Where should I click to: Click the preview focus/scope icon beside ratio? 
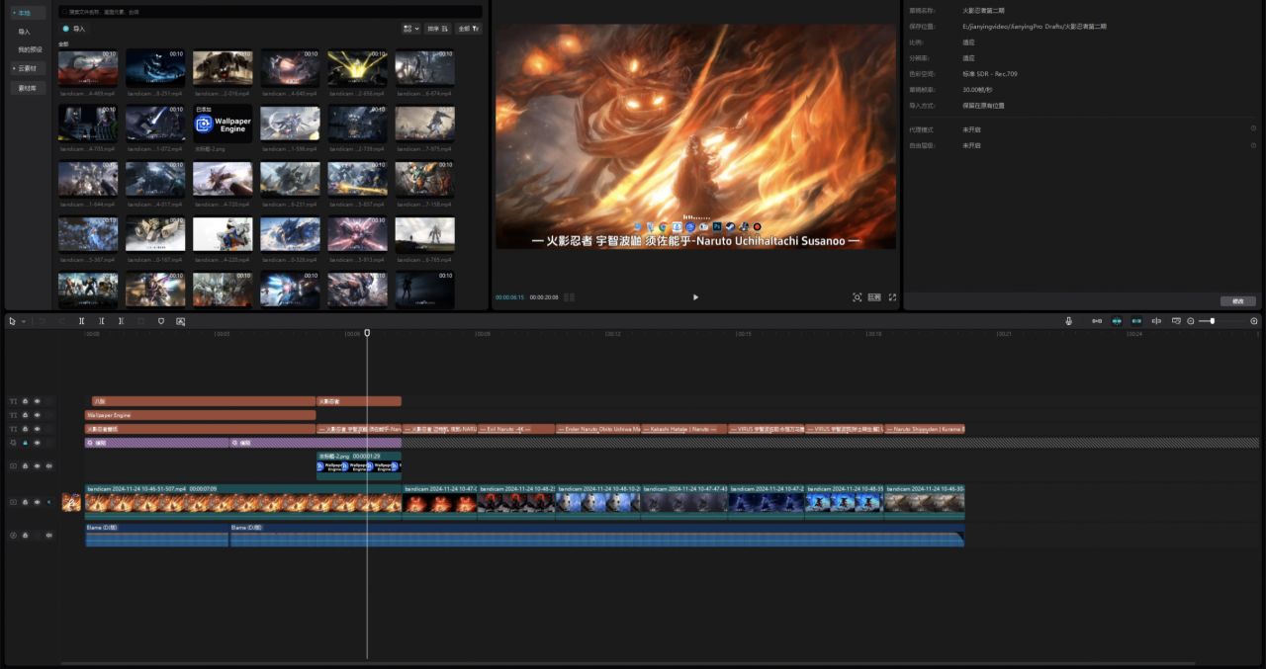[x=857, y=297]
